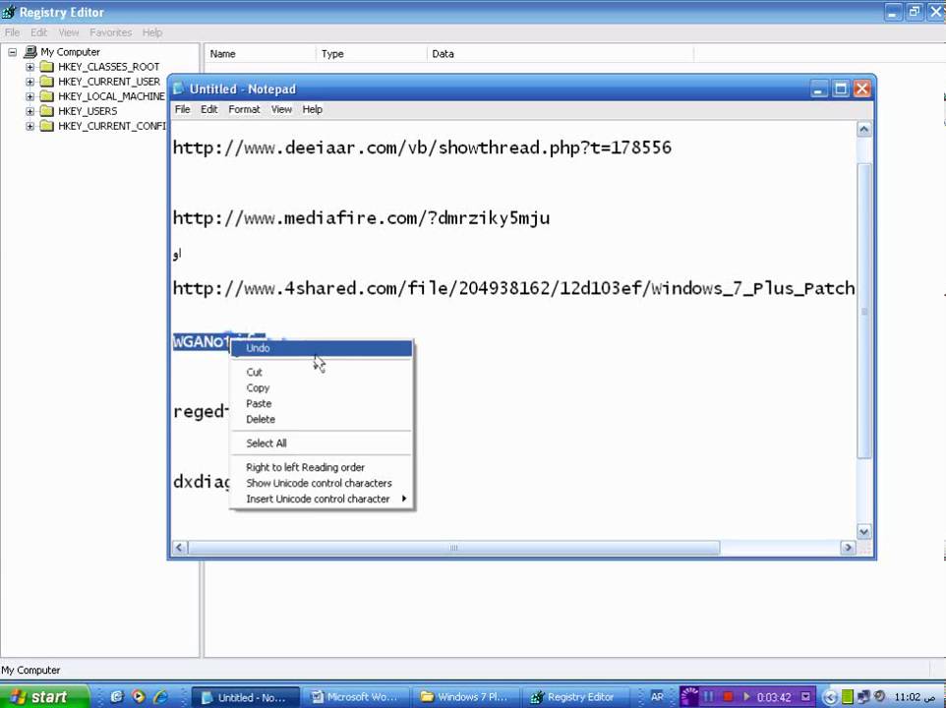Click Notepad vertical scrollbar down arrow

[x=864, y=531]
